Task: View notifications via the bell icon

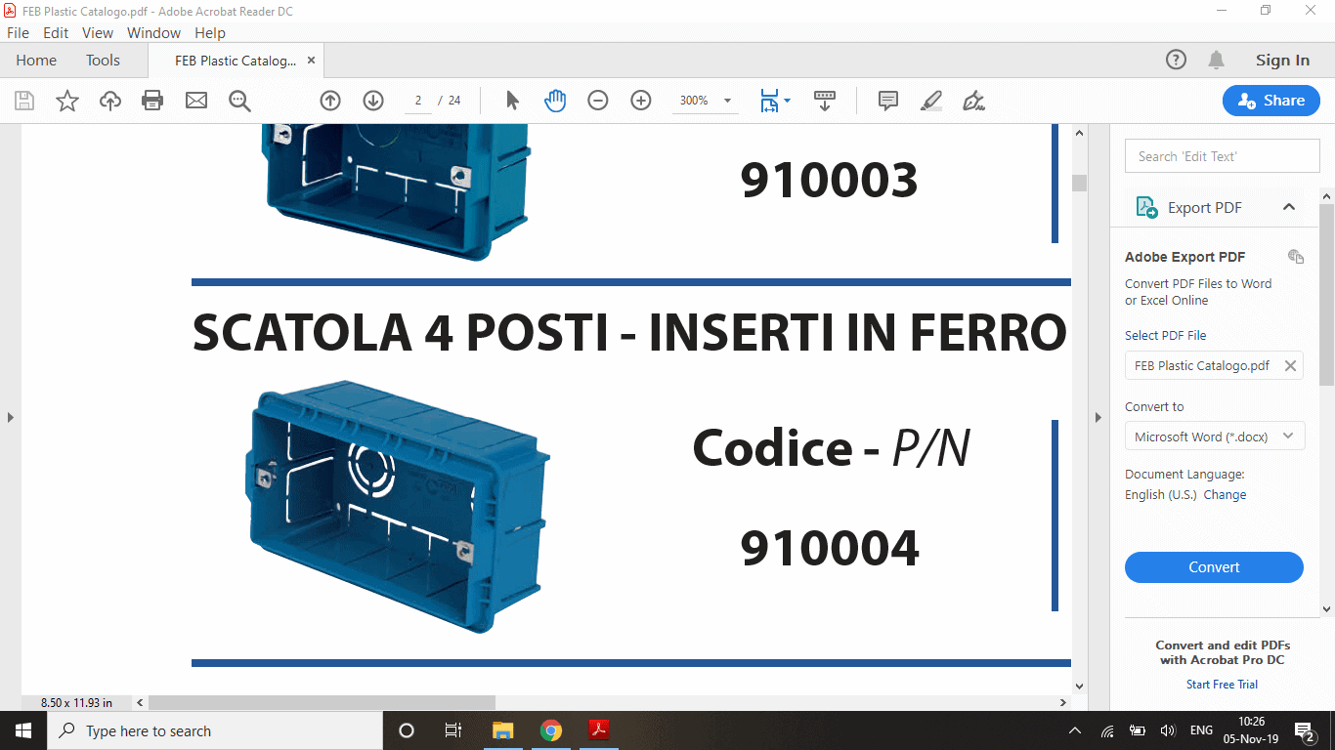Action: (1217, 61)
